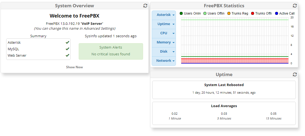
Task: Select the Web Server summary row
Action: 39,55
